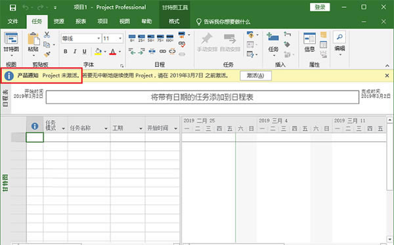Switch to the 格式 (Format) tab
The image size is (394, 245).
174,22
